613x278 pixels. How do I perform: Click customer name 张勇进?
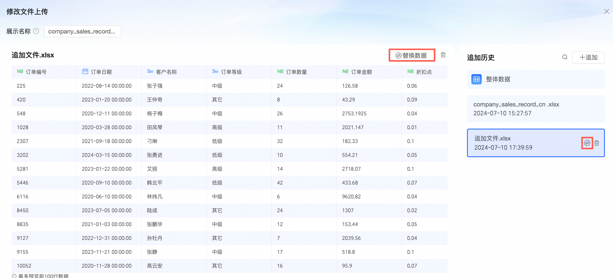click(x=155, y=155)
